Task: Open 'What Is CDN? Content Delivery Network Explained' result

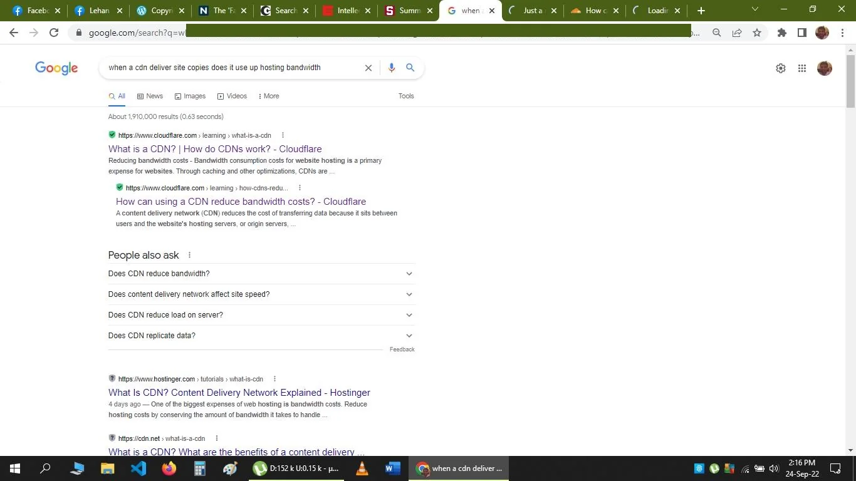Action: 239,393
